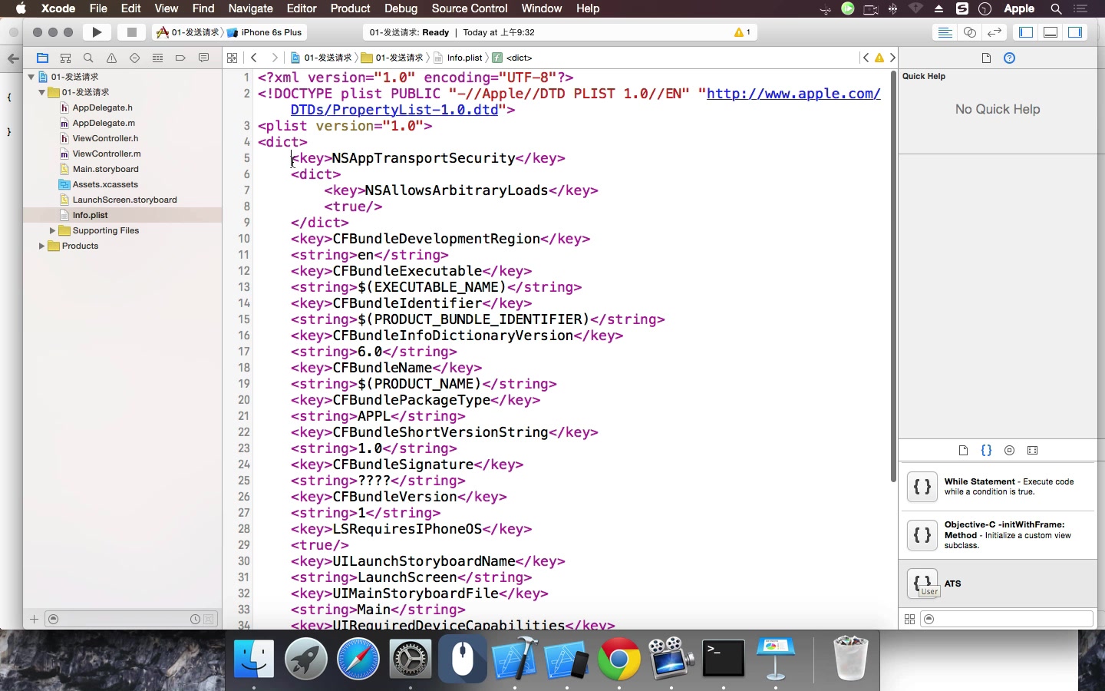Open the Debug menu in the menu bar
1105x691 pixels.
401,8
